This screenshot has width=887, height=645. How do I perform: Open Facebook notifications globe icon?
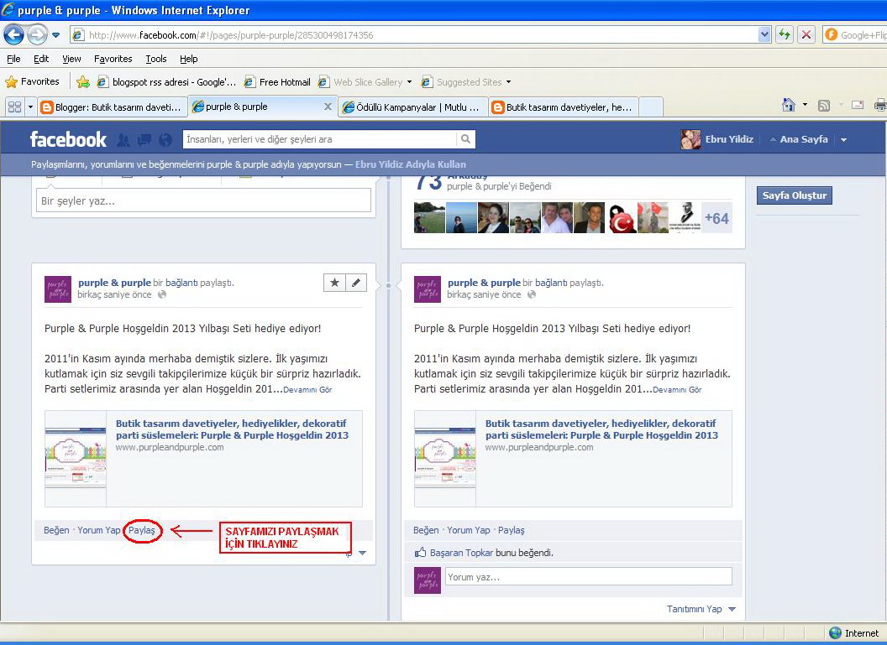[x=165, y=139]
